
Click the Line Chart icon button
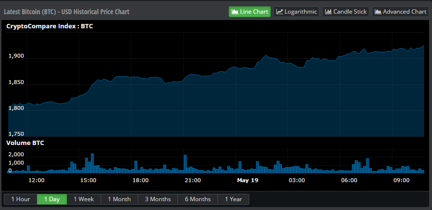point(249,12)
